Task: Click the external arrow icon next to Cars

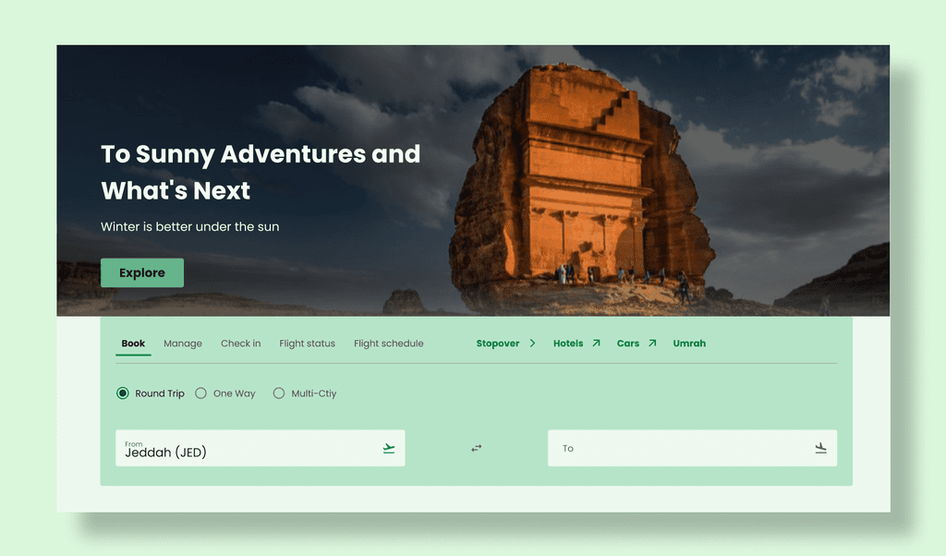Action: 652,344
